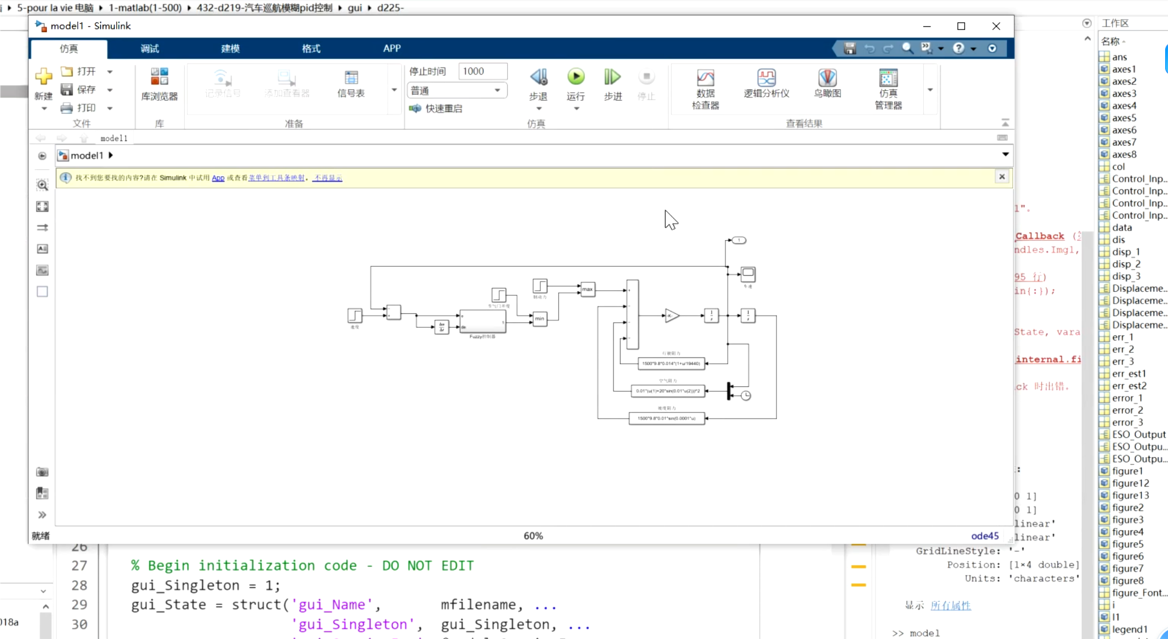Click the Step Forward icon
Image resolution: width=1168 pixels, height=639 pixels.
click(613, 77)
